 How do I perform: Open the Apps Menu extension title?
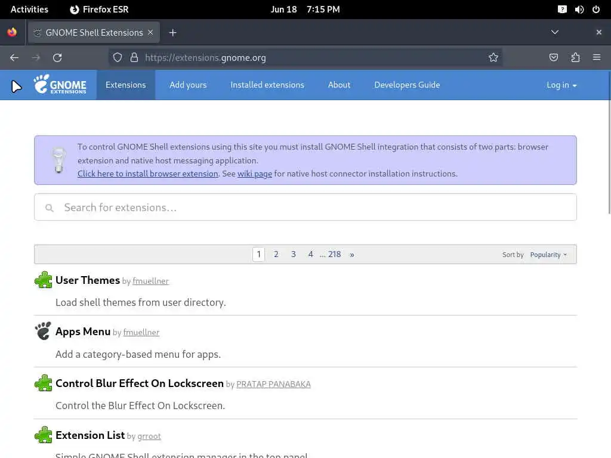tap(83, 332)
